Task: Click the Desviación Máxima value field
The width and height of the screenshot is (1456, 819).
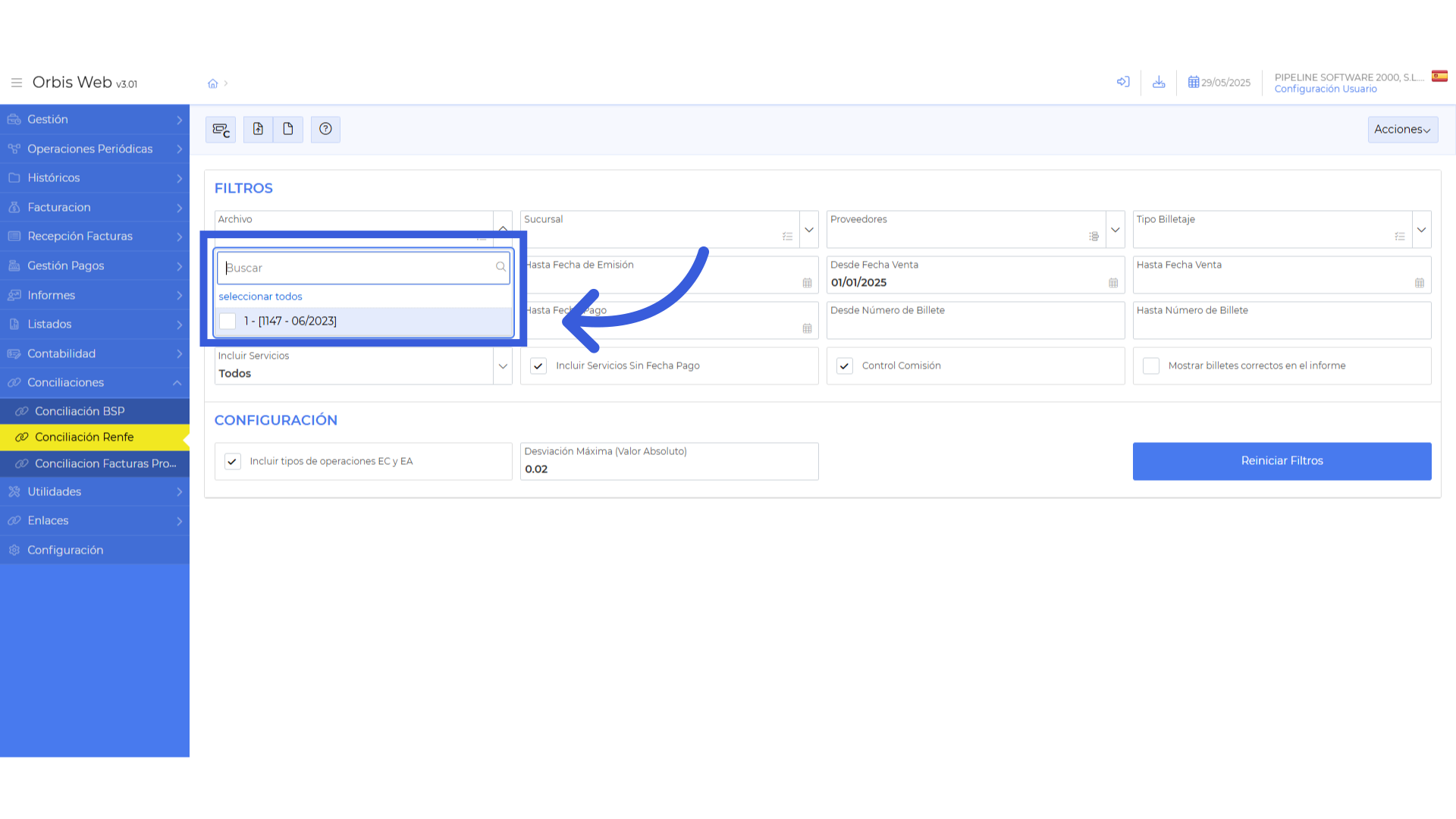Action: pyautogui.click(x=669, y=462)
